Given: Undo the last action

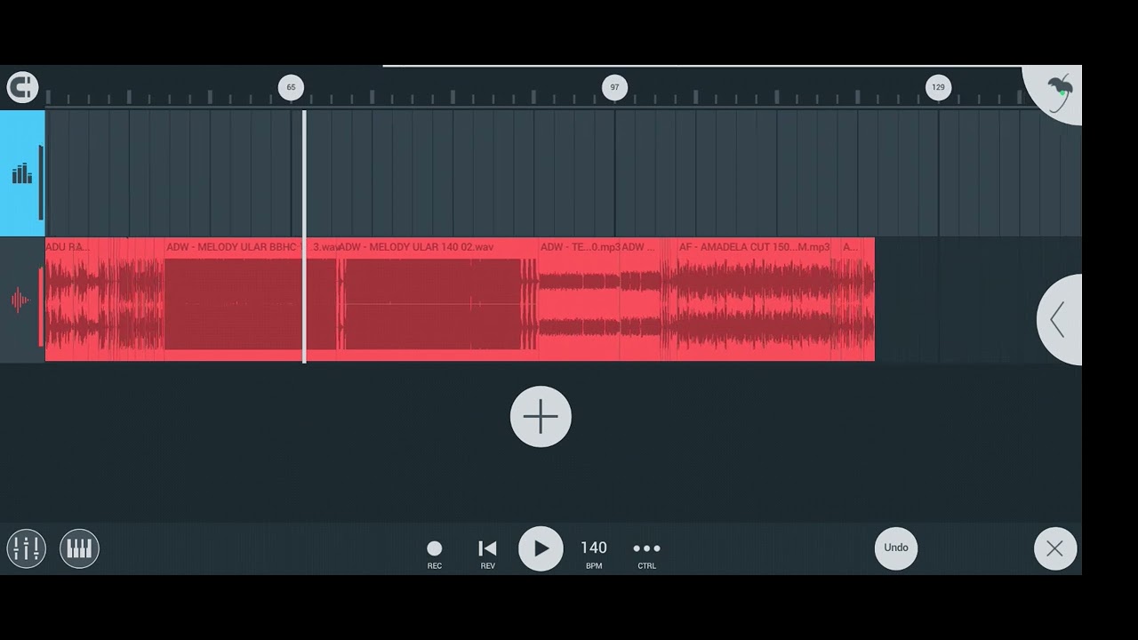Looking at the screenshot, I should 896,548.
